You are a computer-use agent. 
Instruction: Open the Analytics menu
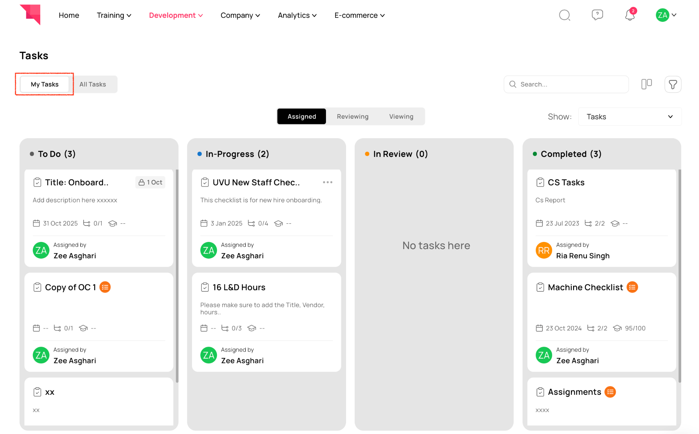tap(297, 15)
